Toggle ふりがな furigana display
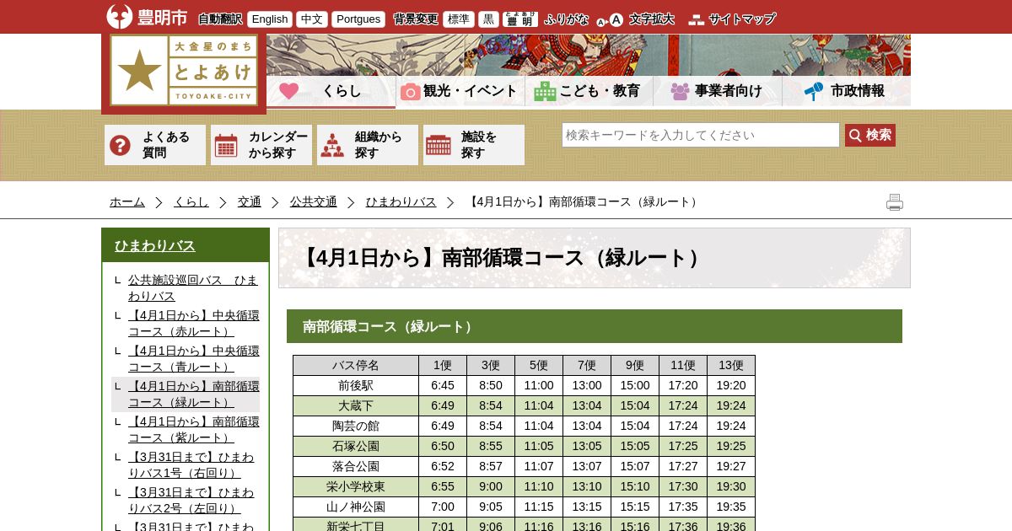The height and width of the screenshot is (531, 1012). coord(566,19)
